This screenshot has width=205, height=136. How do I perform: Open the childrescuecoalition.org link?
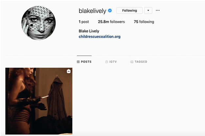coord(99,37)
